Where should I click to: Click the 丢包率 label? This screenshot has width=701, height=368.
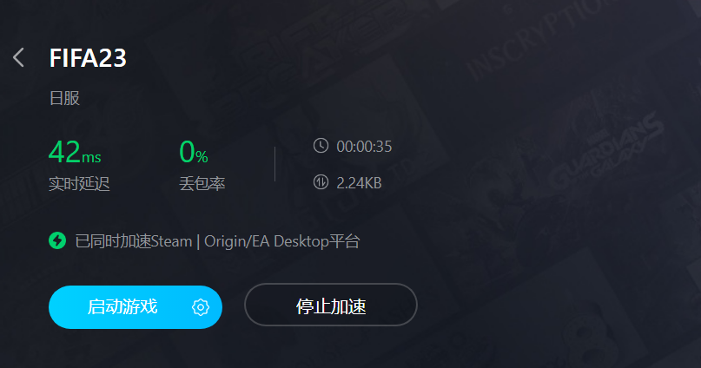pos(202,183)
